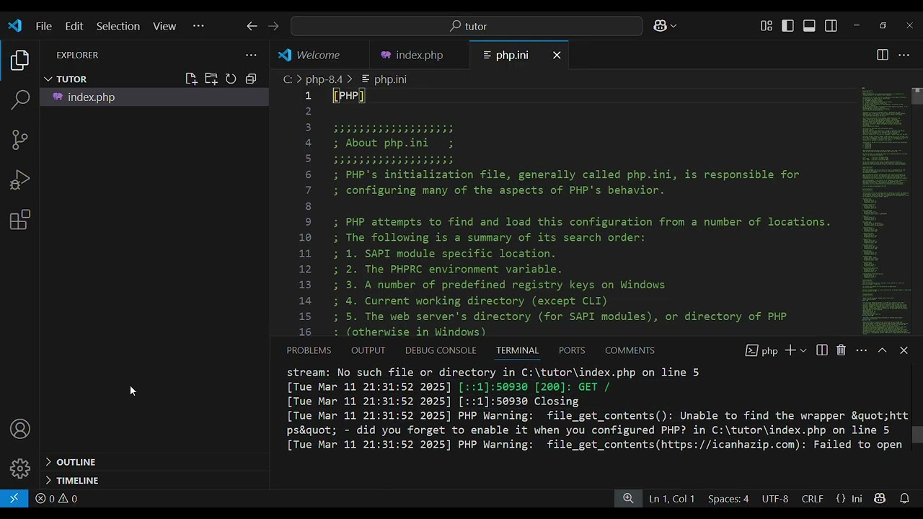Click the zoom indicator in status bar
This screenshot has width=923, height=519.
pos(628,499)
